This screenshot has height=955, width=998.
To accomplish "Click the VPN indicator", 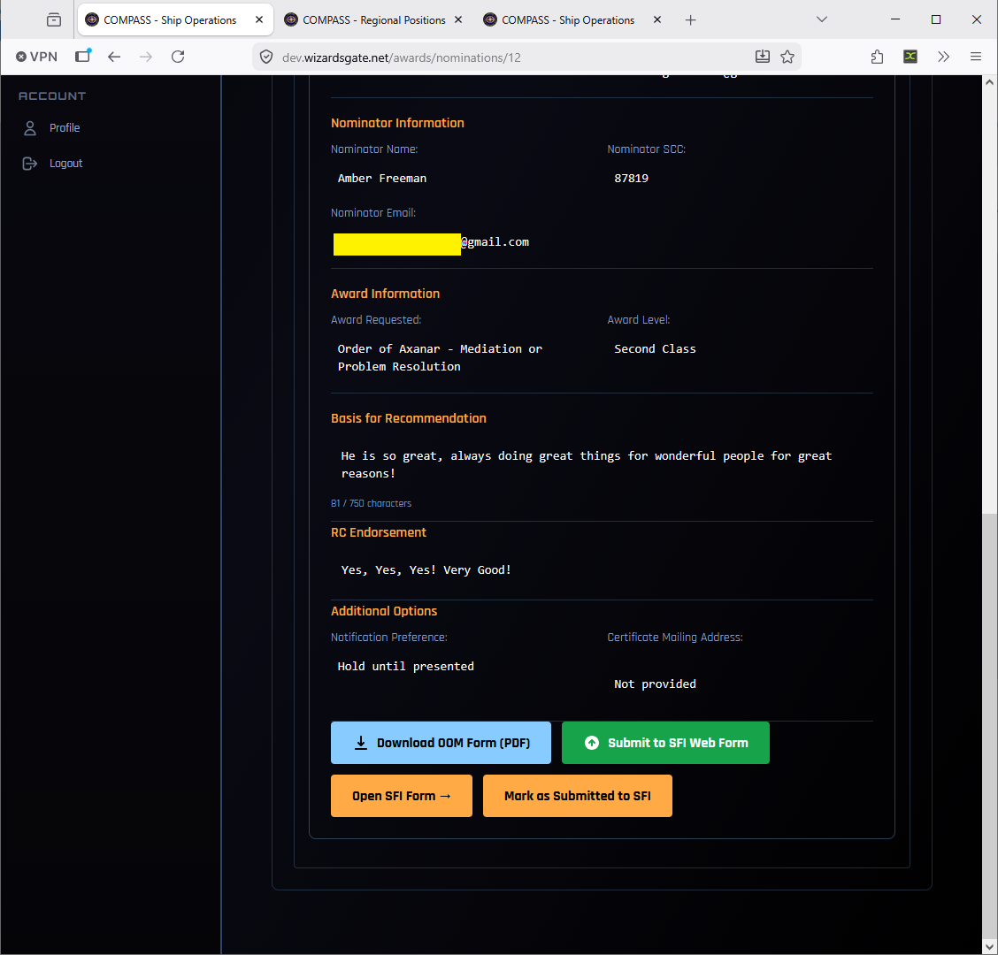I will click(36, 57).
